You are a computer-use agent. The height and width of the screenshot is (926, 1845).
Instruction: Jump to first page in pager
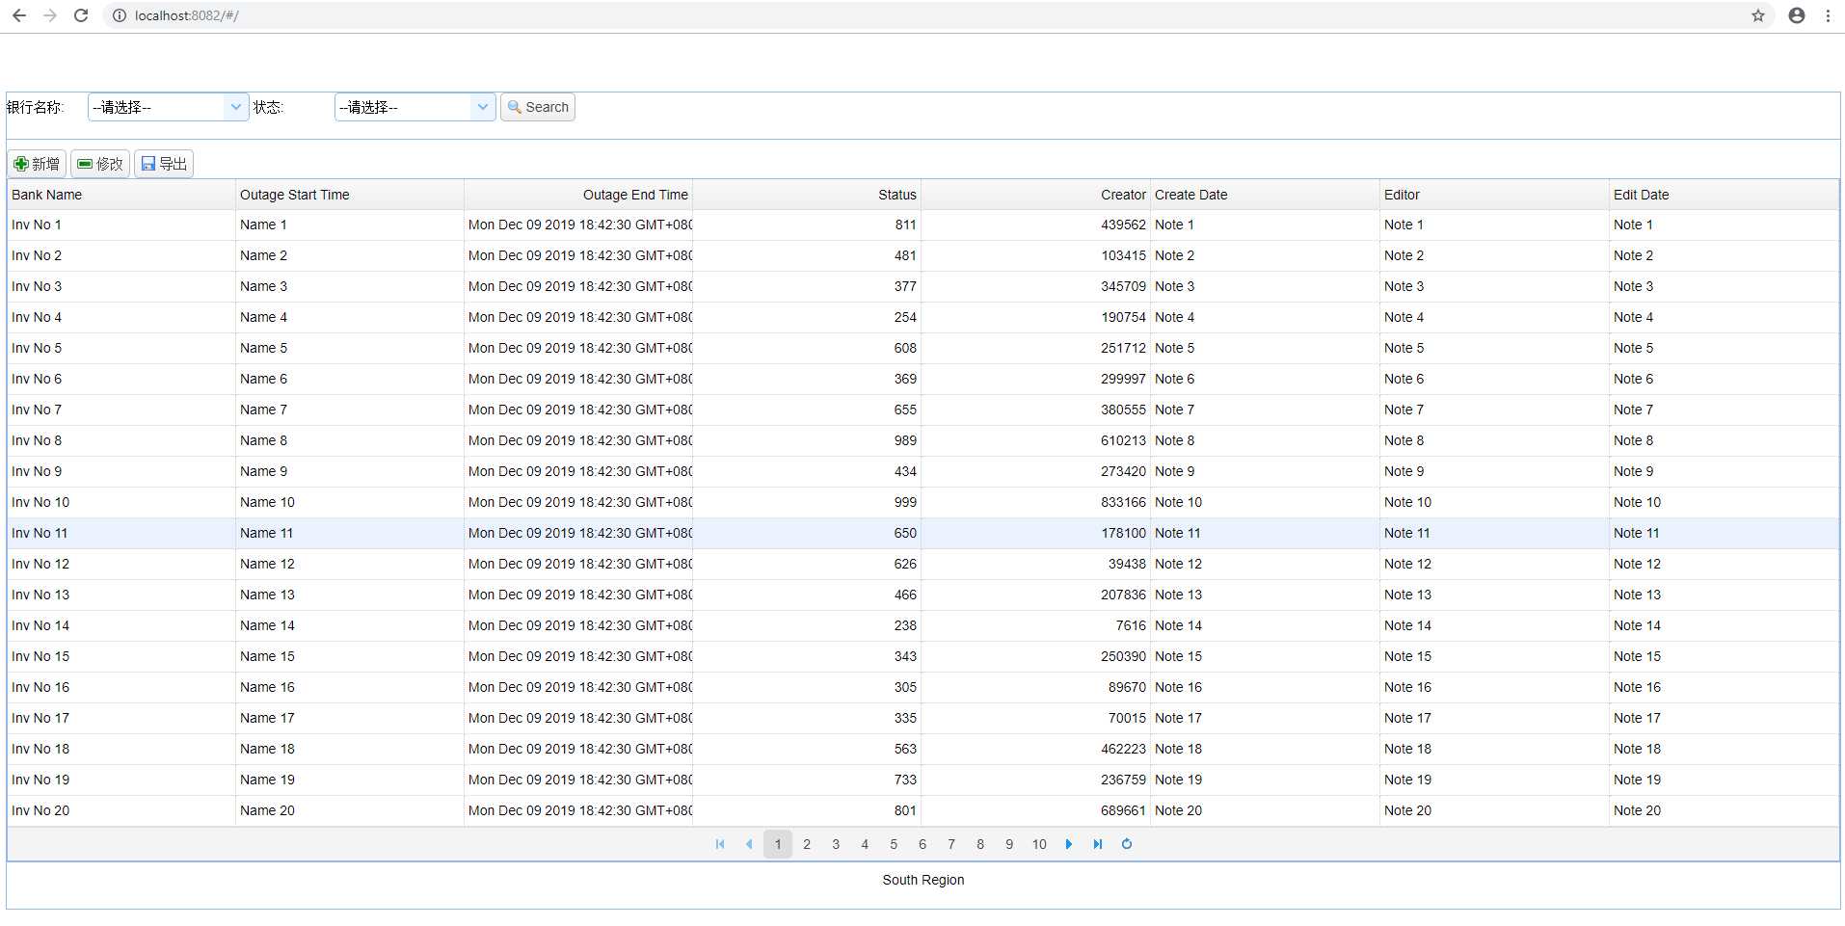[720, 844]
